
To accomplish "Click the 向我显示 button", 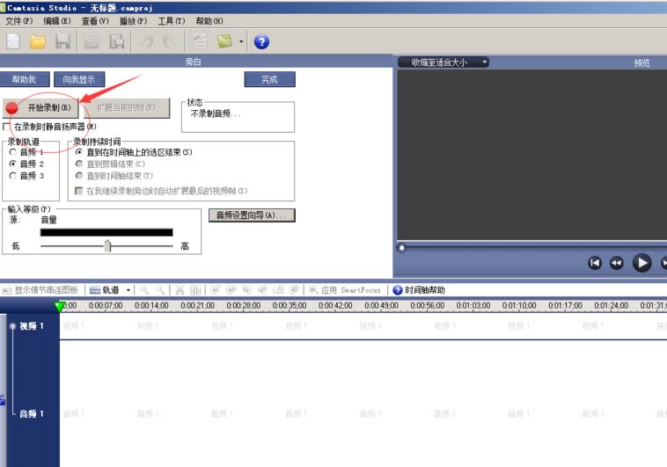I will coord(79,79).
